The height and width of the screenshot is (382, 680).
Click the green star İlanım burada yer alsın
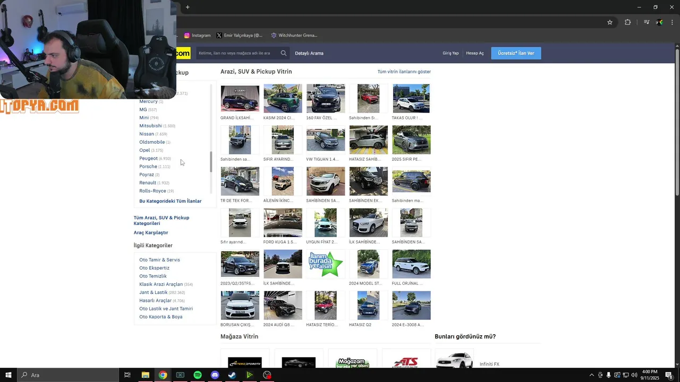point(326,264)
